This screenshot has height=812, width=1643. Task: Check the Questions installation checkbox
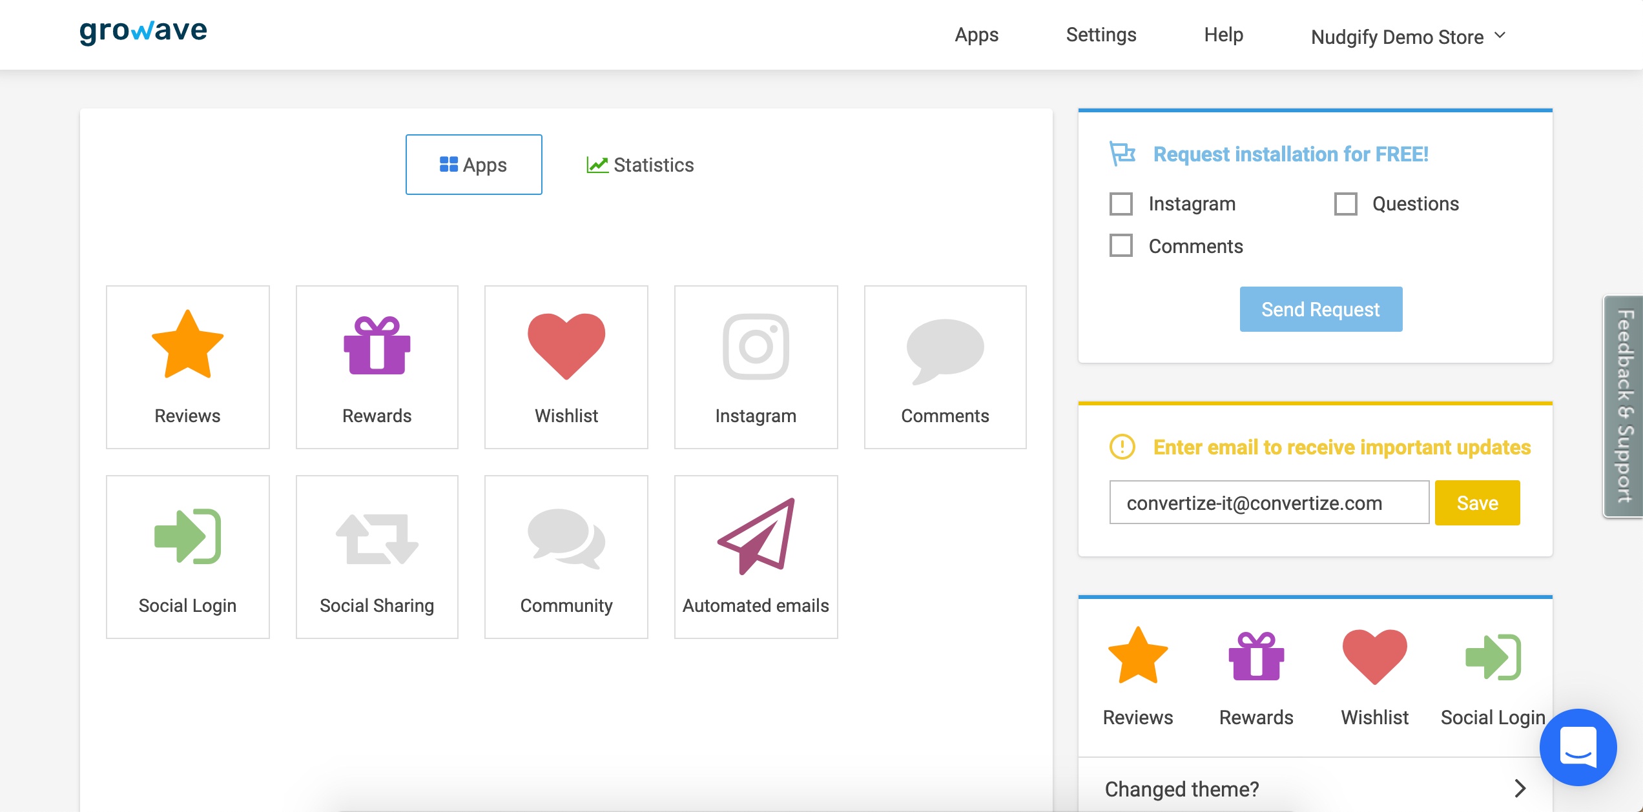pyautogui.click(x=1346, y=204)
